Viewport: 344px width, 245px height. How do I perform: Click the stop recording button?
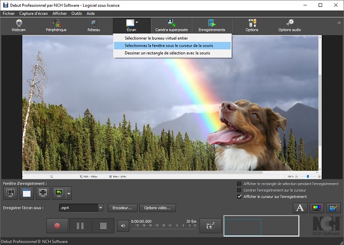(103, 226)
